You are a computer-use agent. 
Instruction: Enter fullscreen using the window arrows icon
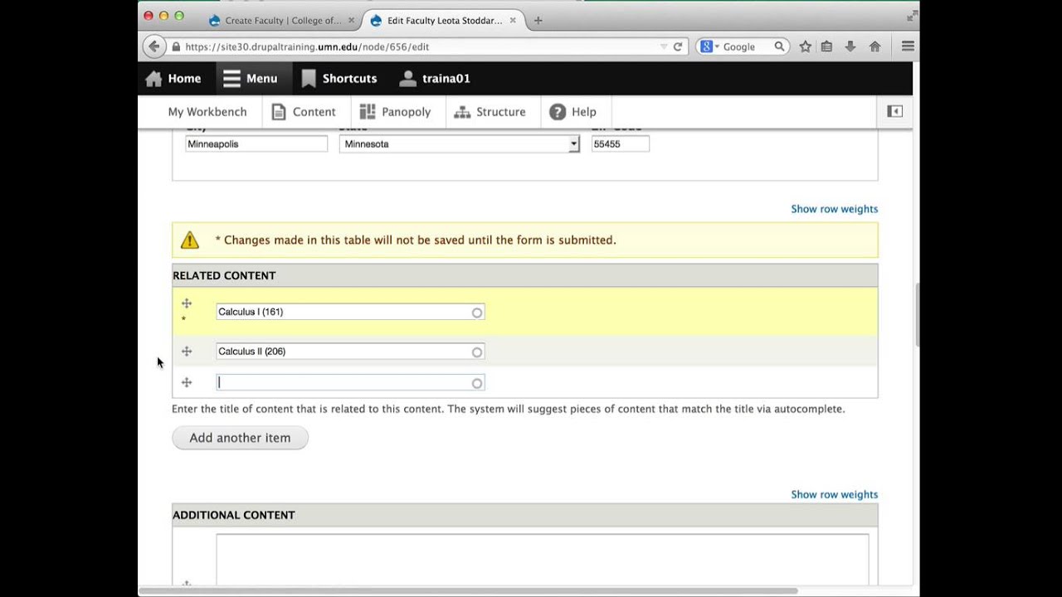pos(913,16)
